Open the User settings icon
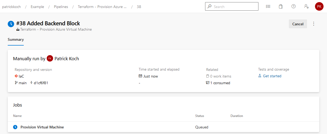This screenshot has width=327, height=134. [x=306, y=6]
